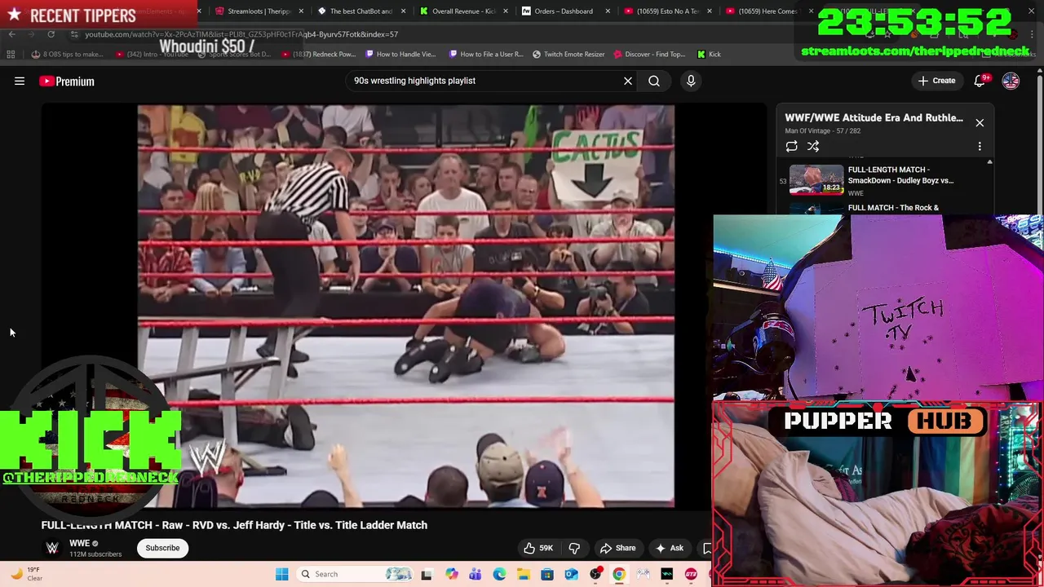Open Outlook on the taskbar
The width and height of the screenshot is (1044, 587).
(571, 574)
